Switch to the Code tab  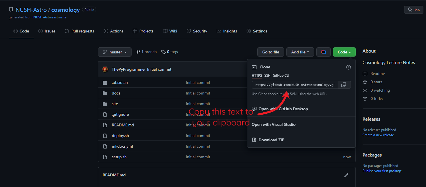[x=21, y=31]
